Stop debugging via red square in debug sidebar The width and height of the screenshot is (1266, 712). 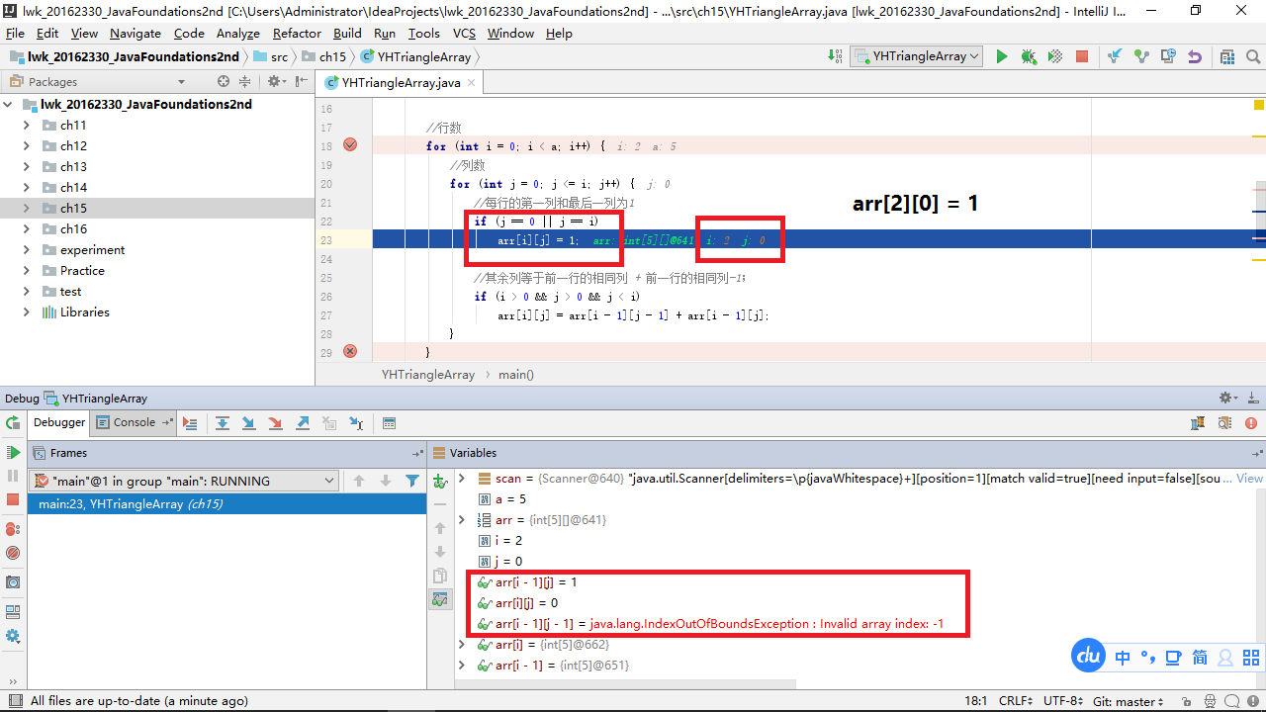[13, 499]
